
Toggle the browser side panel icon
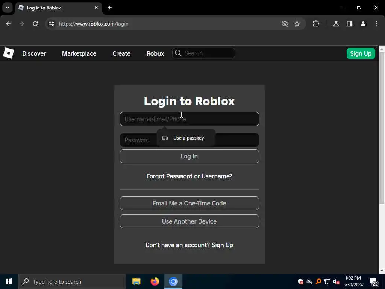tap(350, 24)
